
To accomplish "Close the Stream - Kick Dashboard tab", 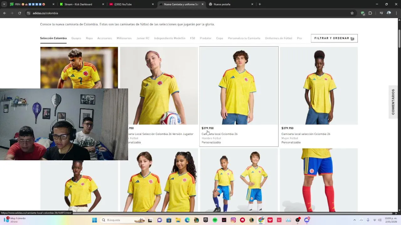I will coord(103,4).
